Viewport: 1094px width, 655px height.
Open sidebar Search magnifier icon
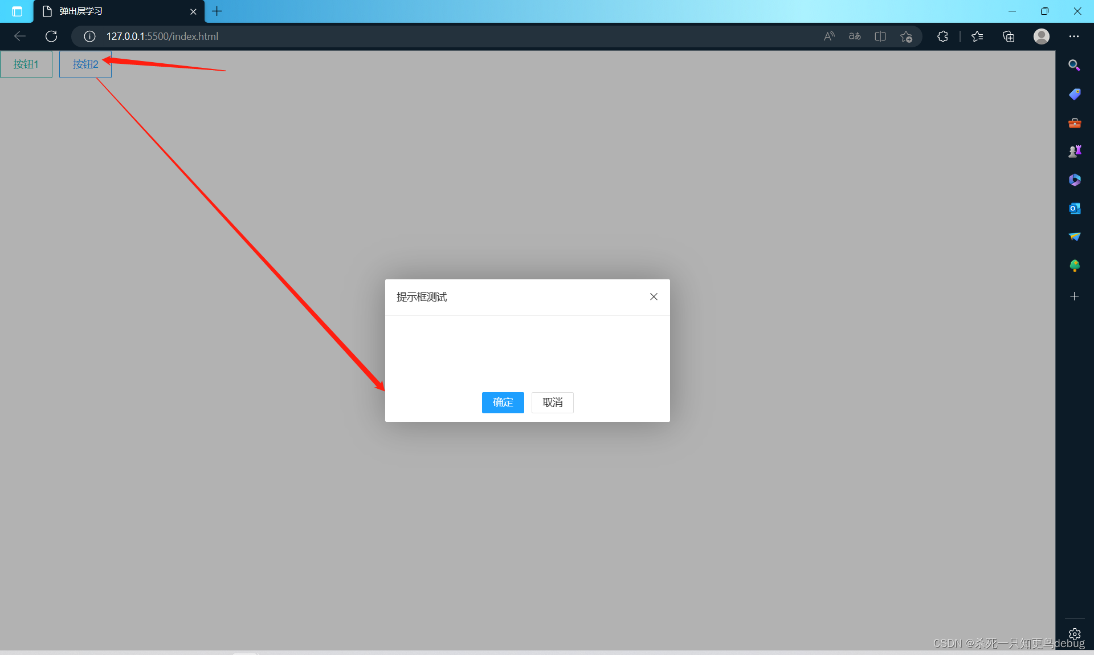1074,65
